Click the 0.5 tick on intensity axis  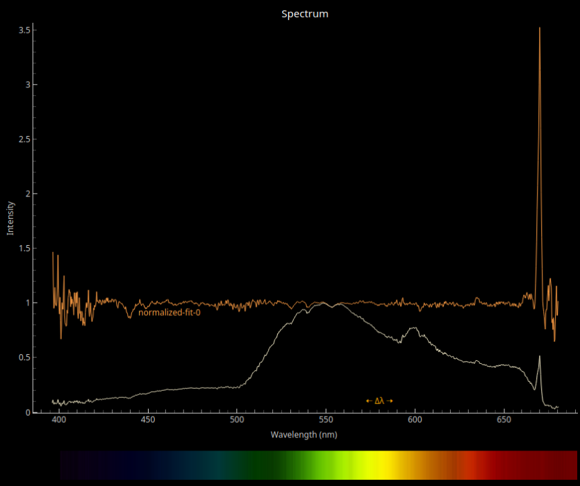pyautogui.click(x=23, y=358)
